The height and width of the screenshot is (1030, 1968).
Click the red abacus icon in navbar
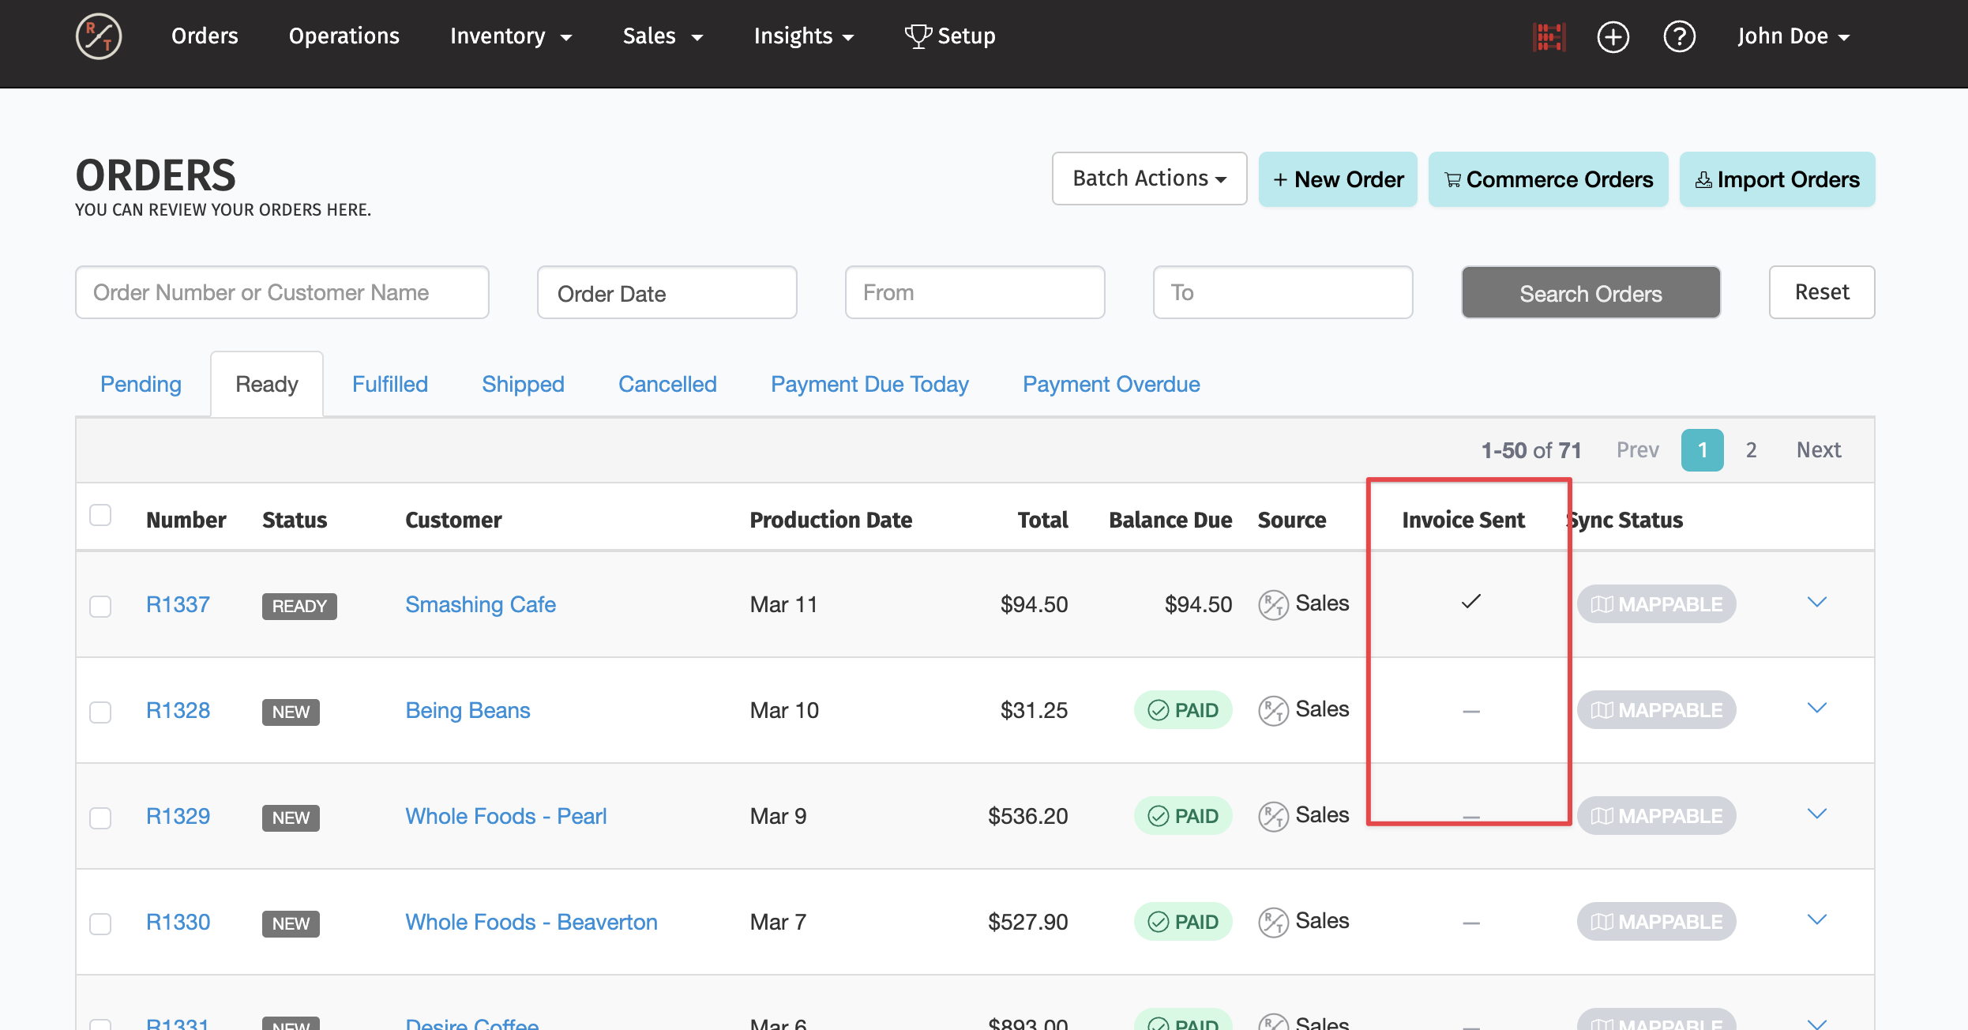pyautogui.click(x=1549, y=36)
